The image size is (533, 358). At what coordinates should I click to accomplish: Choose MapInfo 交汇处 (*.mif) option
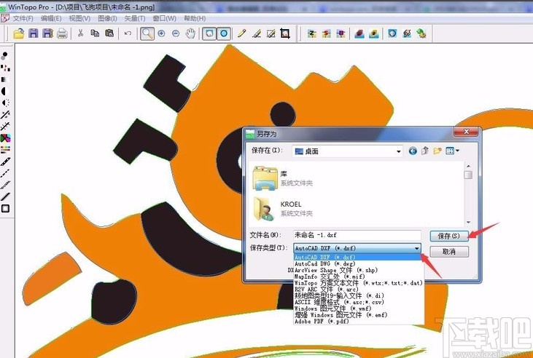point(357,277)
